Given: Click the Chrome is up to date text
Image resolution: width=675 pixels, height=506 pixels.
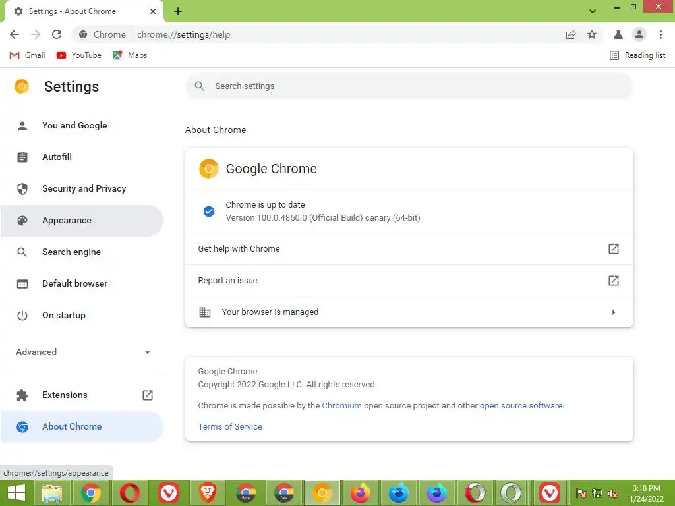Looking at the screenshot, I should click(265, 204).
